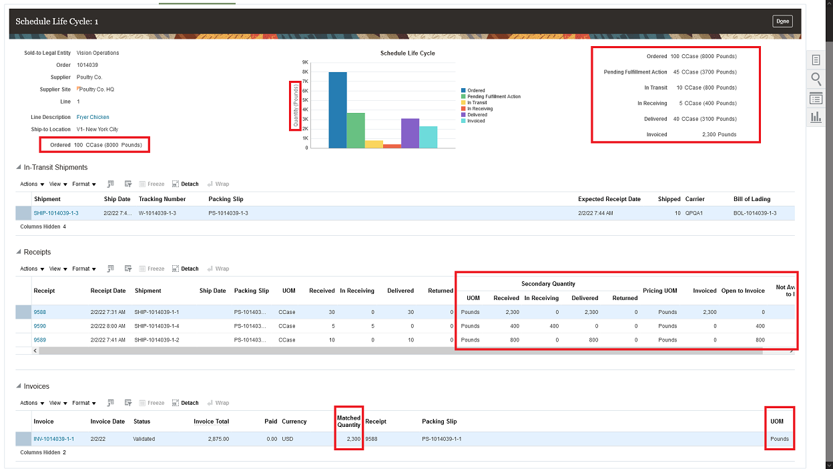Click Bill of Lading BOL-1014039-1-3 cell
The image size is (833, 469).
(x=755, y=213)
